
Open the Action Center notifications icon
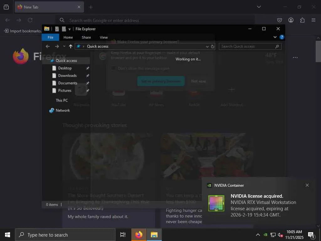(x=311, y=235)
